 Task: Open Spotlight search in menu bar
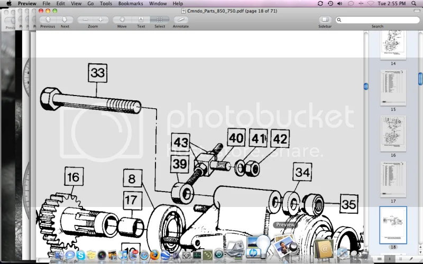point(416,4)
